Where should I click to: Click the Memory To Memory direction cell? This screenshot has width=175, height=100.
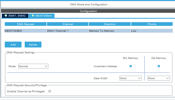[x=110, y=31]
